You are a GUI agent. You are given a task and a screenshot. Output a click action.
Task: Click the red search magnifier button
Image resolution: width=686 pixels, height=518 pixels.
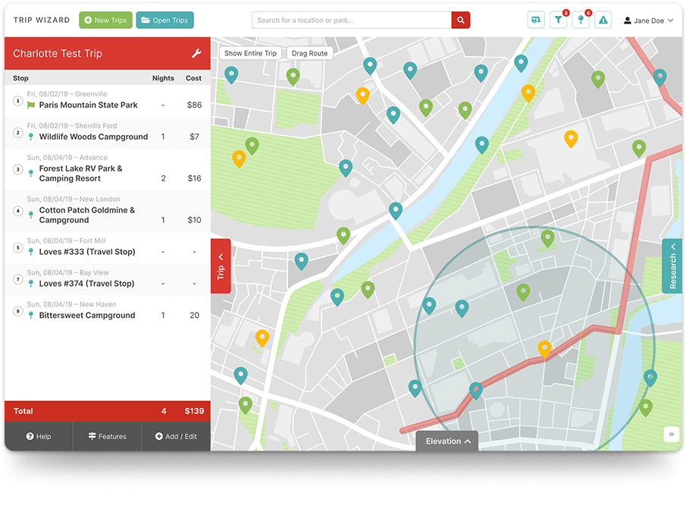(x=461, y=20)
